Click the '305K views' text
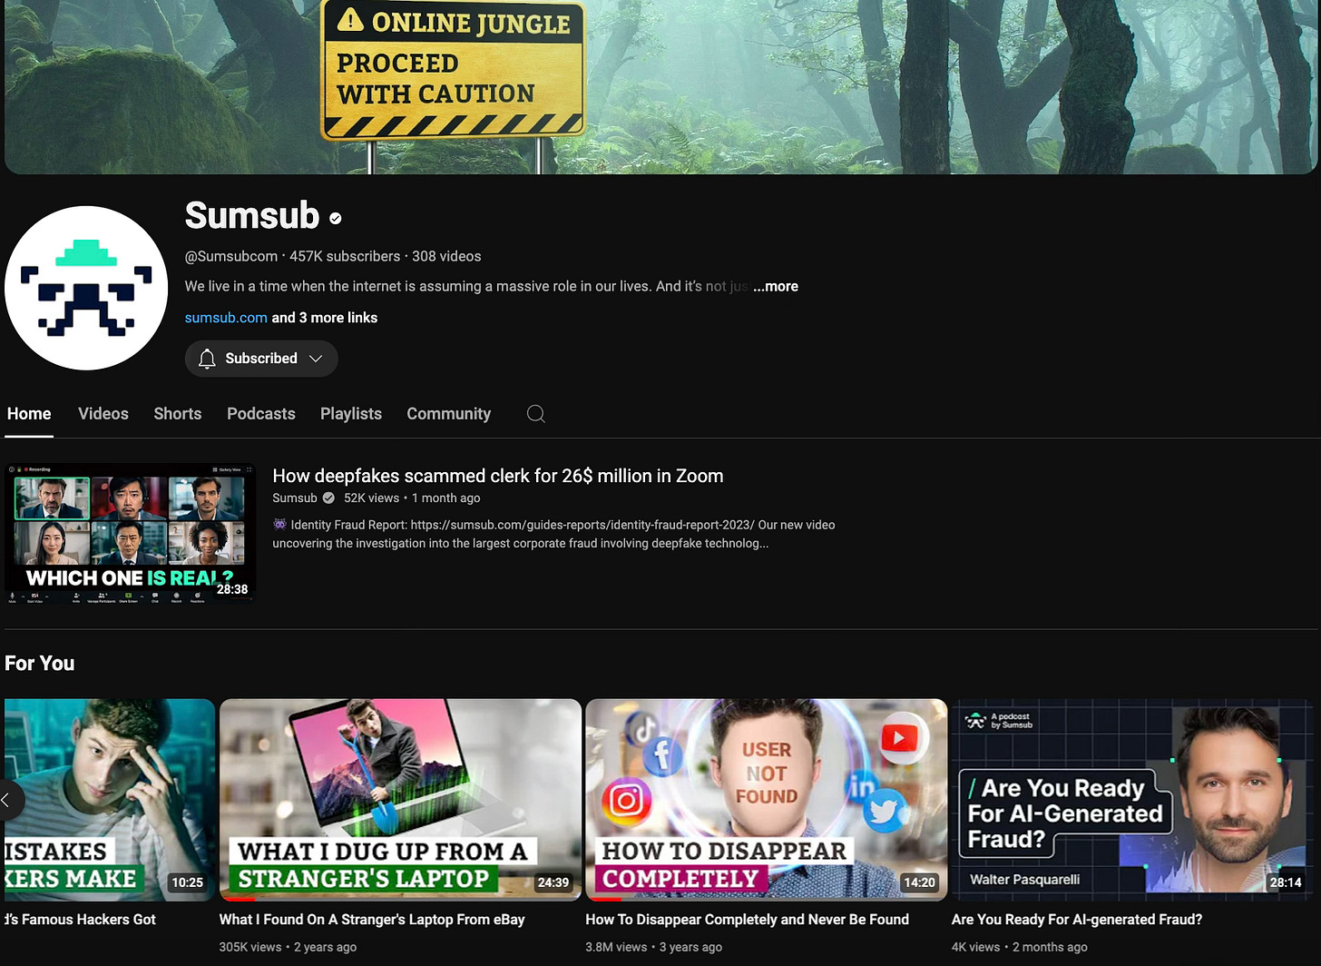The image size is (1321, 966). (x=250, y=947)
